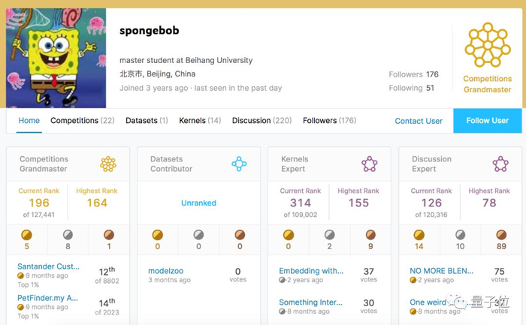526x325 pixels.
Task: Click the SpongeBob profile picture
Action: 56,59
